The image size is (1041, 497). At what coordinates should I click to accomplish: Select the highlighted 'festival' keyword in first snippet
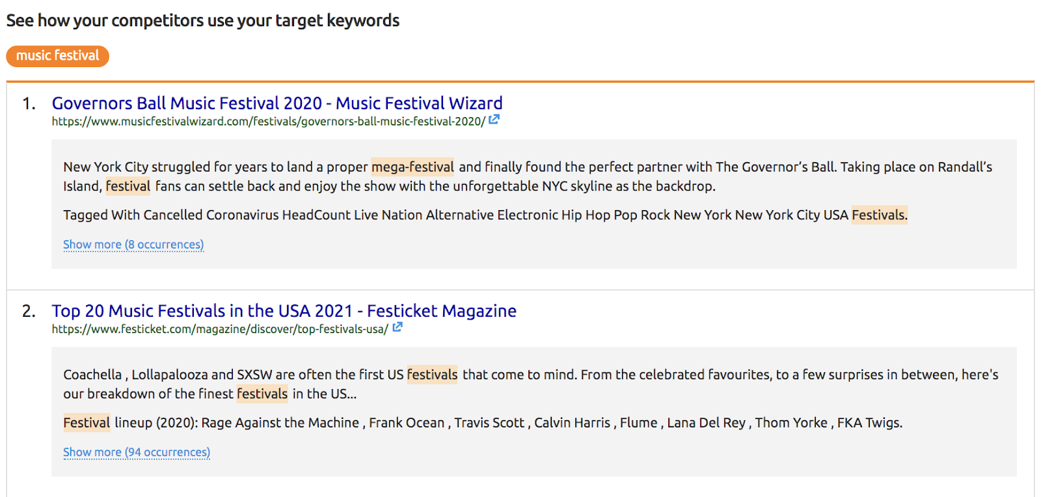[128, 186]
